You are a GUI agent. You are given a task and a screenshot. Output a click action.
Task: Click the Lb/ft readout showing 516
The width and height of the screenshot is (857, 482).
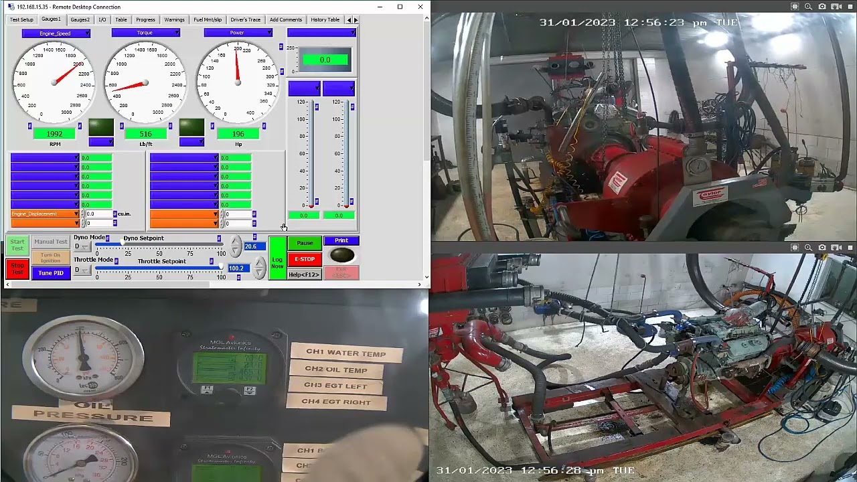(145, 134)
